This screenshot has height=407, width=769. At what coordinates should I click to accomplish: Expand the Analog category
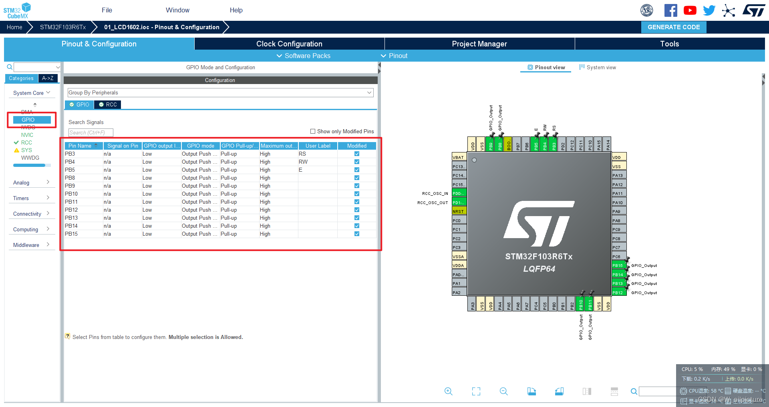(x=32, y=182)
